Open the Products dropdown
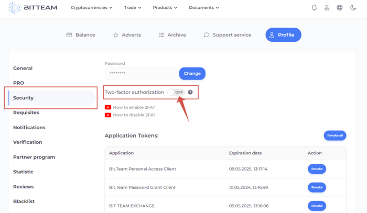This screenshot has height=213, width=367. pyautogui.click(x=165, y=8)
